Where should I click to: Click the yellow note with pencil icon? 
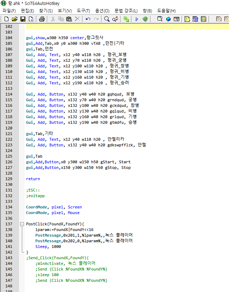(x=187, y=19)
